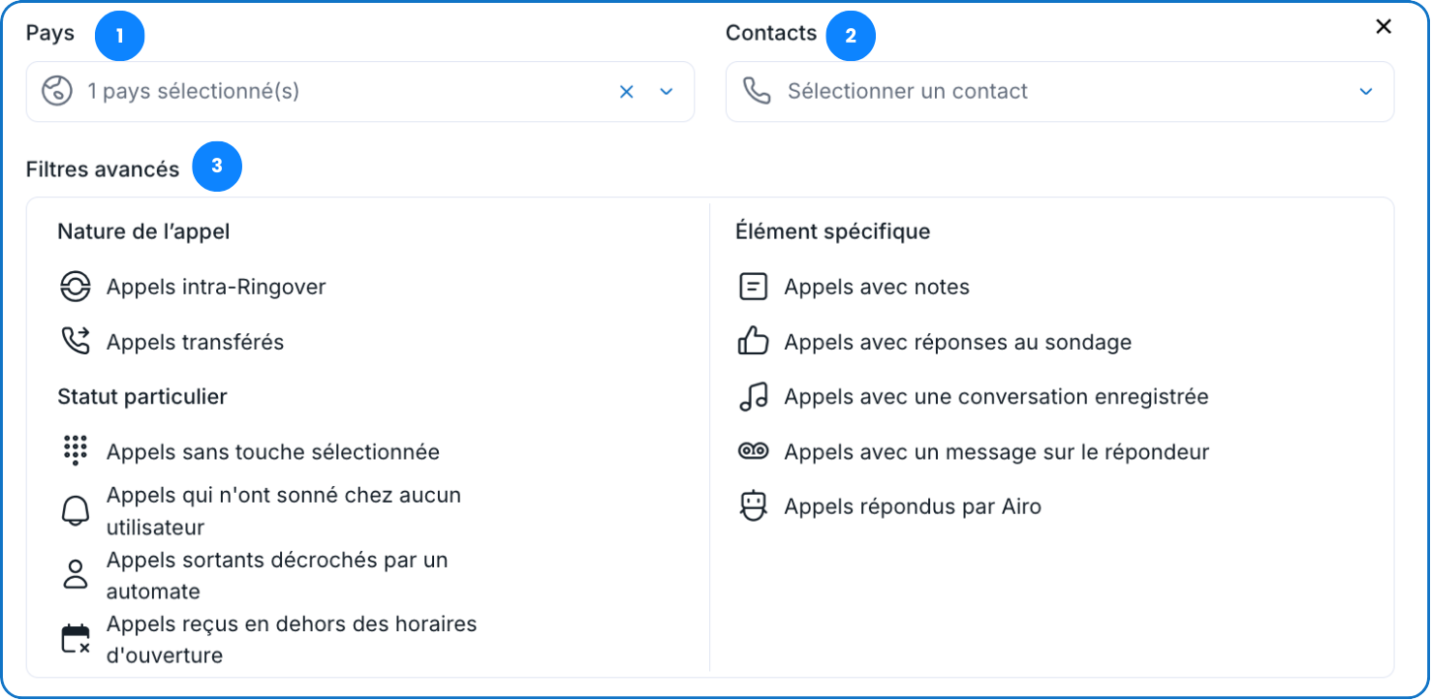Click the notes icon beside Appels avec notes
This screenshot has width=1431, height=700.
753,287
